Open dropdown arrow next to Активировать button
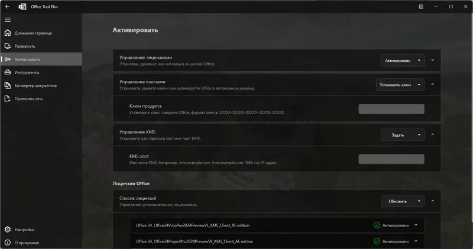The height and width of the screenshot is (249, 473). [419, 60]
